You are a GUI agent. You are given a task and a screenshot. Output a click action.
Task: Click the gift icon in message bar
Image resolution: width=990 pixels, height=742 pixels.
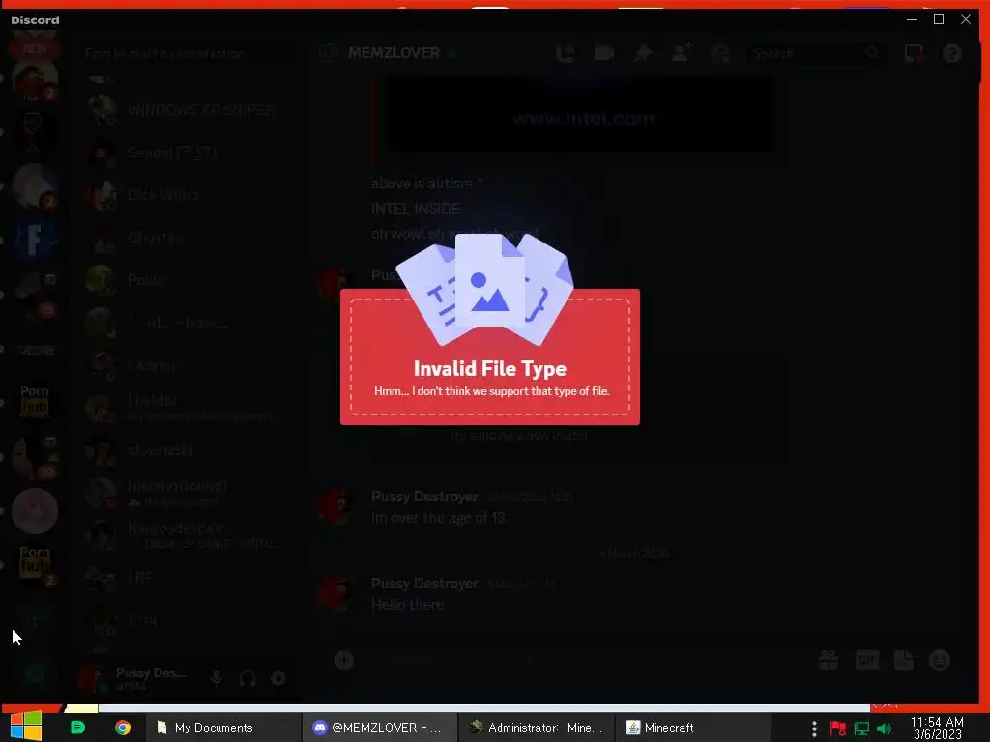point(828,660)
